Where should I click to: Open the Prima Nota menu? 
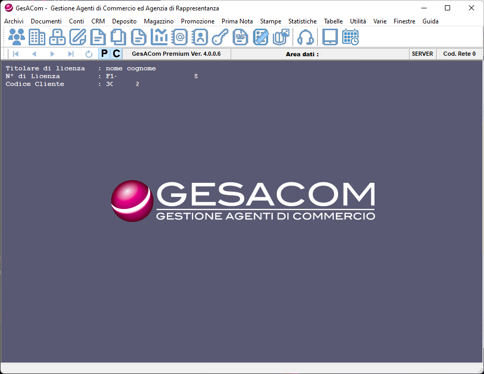click(x=237, y=21)
